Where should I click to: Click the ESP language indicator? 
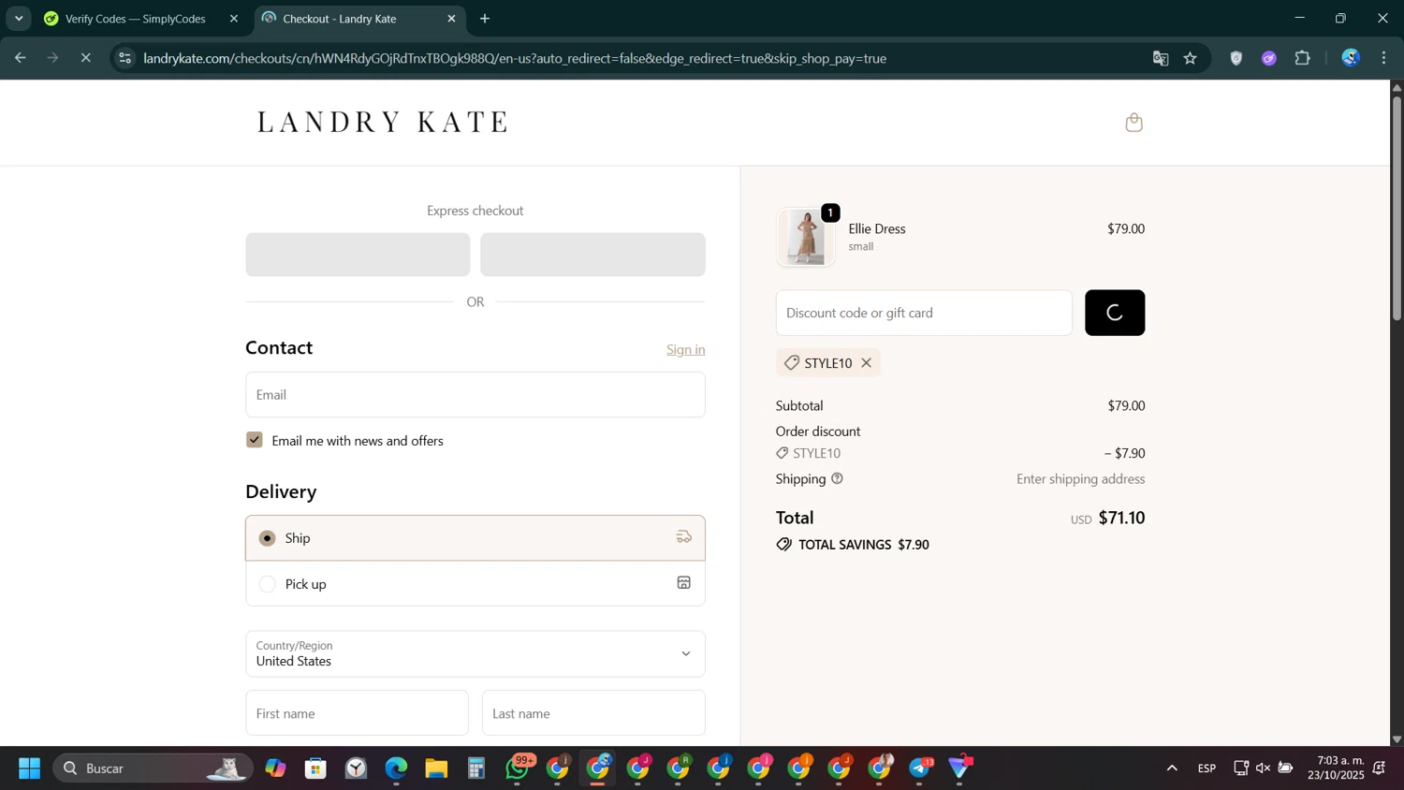tap(1207, 768)
